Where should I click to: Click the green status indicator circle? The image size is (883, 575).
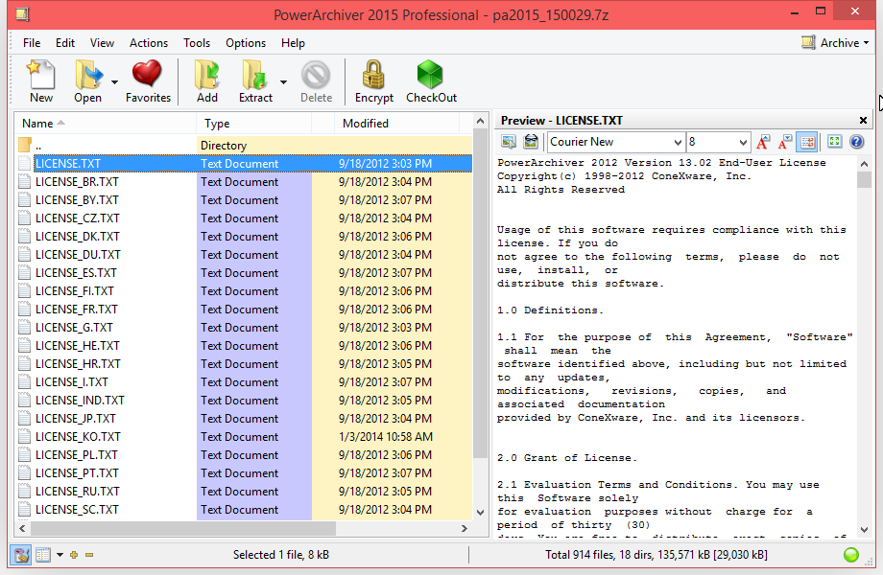[x=851, y=555]
